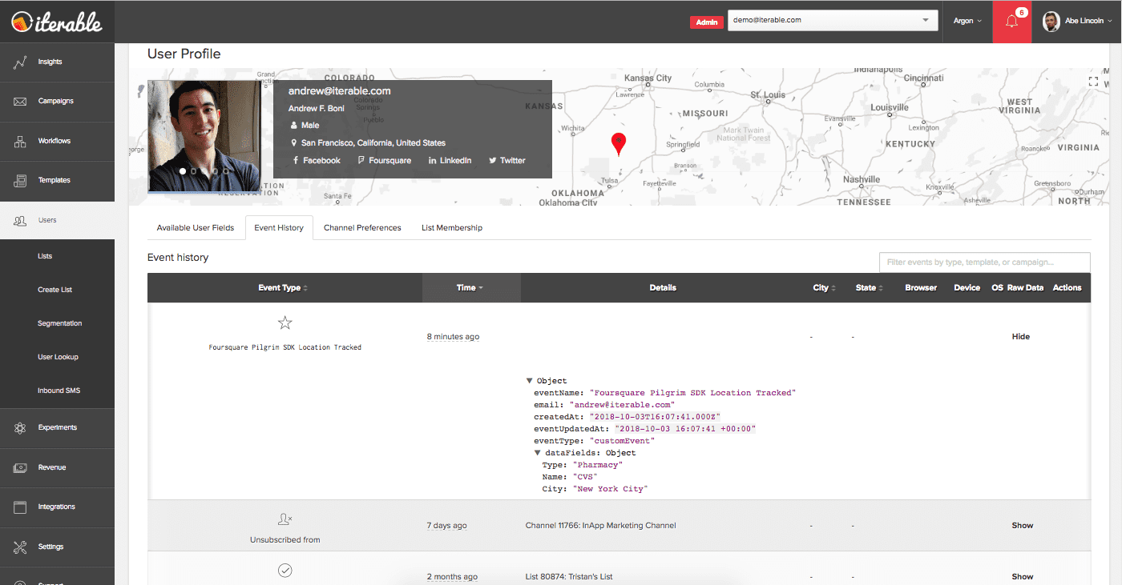The width and height of the screenshot is (1122, 585).
Task: Click 'San Francisco, California, United States' location
Action: tap(373, 143)
